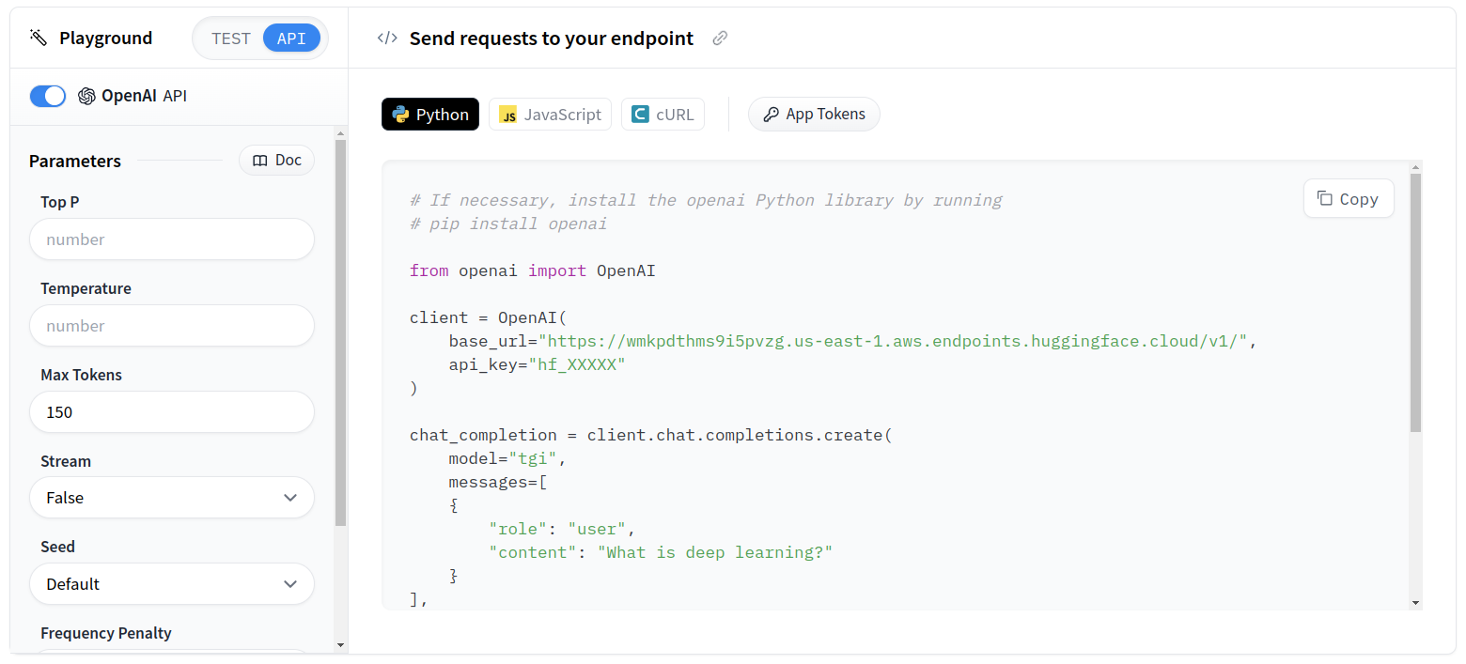
Task: Click the Top P number field
Action: [171, 239]
